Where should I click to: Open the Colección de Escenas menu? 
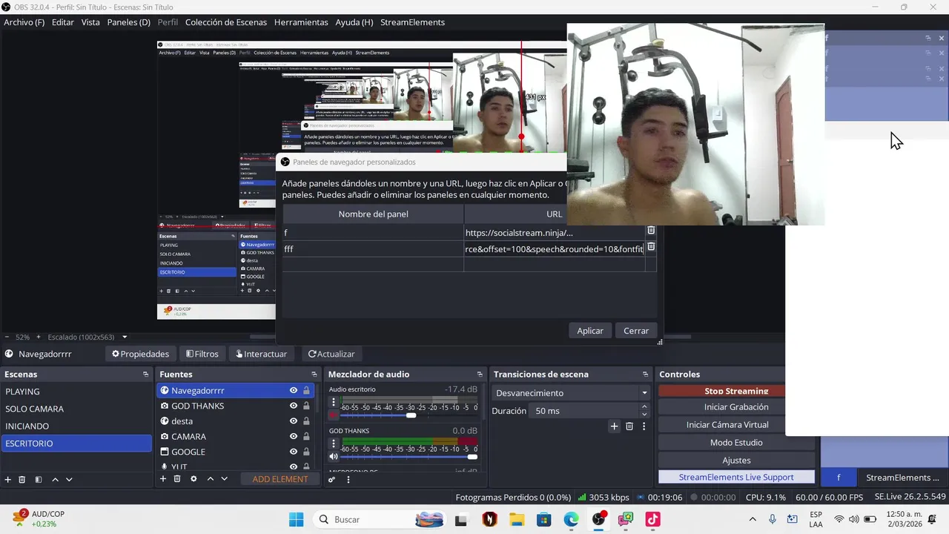point(226,22)
